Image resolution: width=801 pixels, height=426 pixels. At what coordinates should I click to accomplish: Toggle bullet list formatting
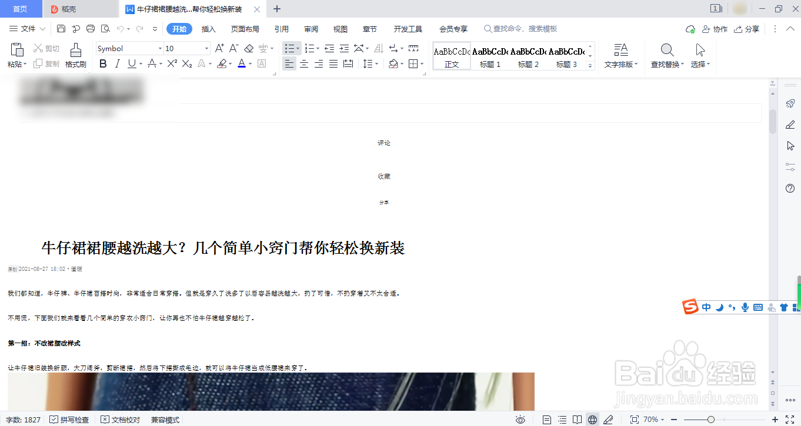[x=289, y=48]
